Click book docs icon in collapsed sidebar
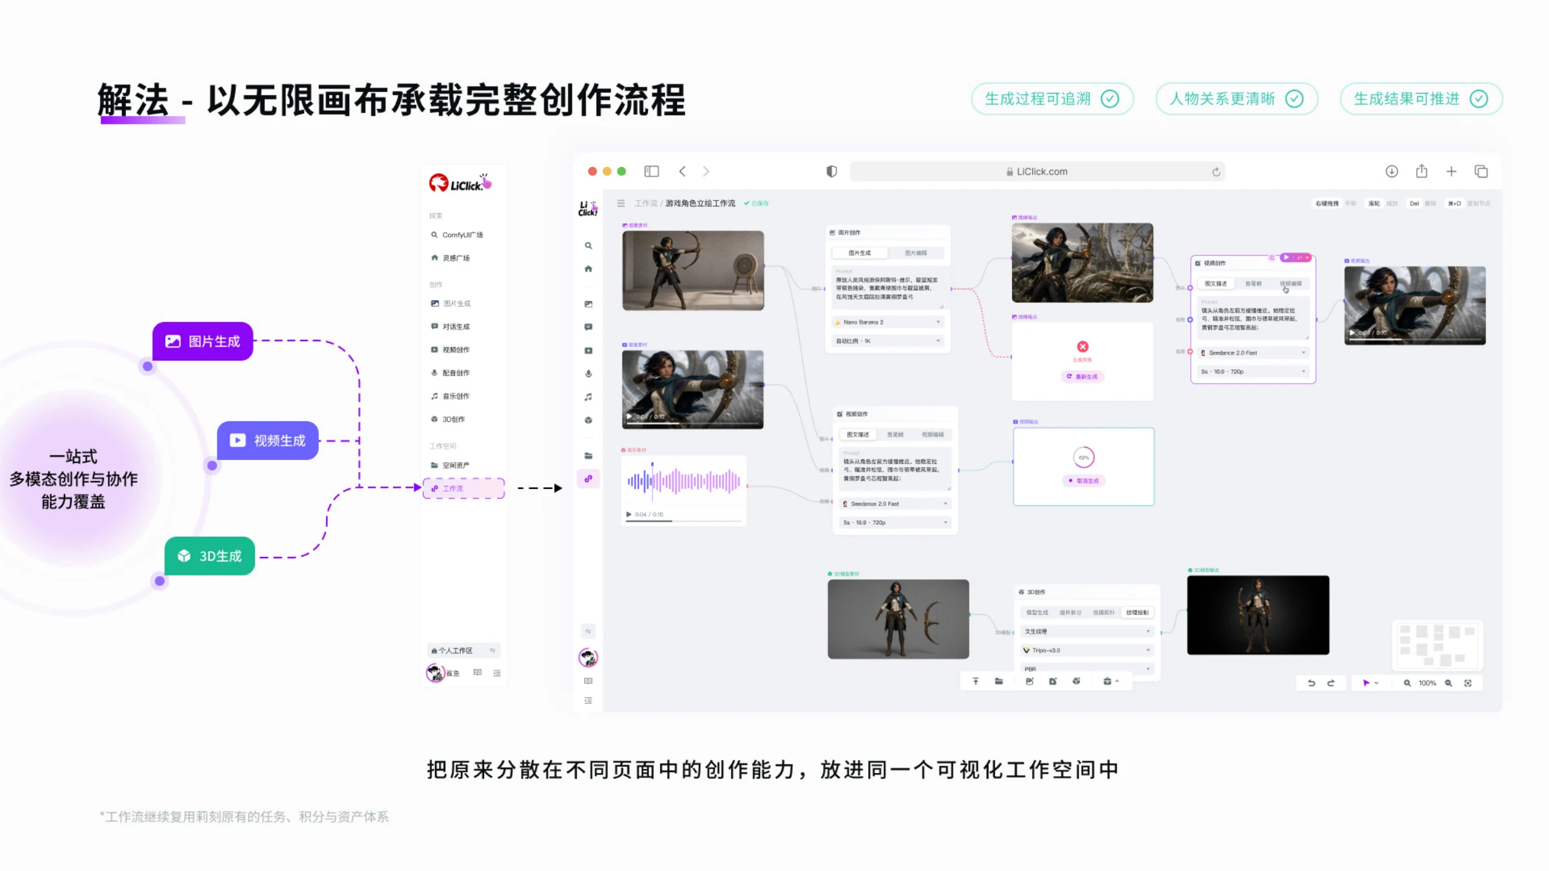 point(588,681)
